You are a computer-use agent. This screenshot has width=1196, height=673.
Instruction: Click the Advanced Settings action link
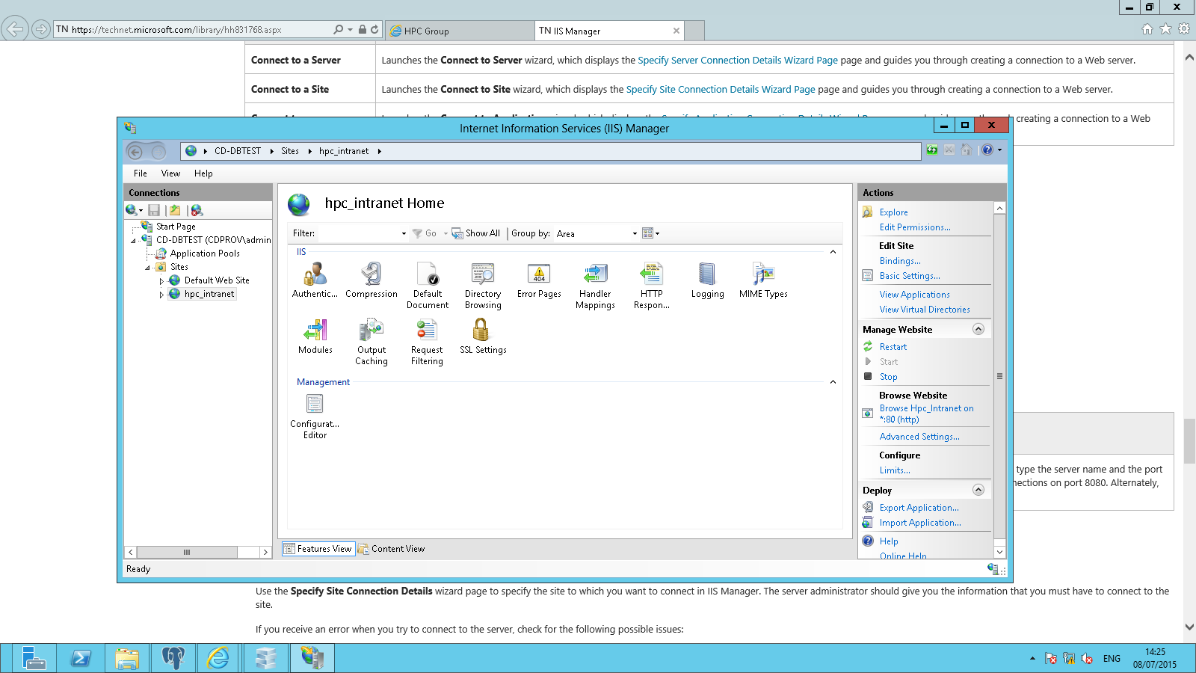919,437
